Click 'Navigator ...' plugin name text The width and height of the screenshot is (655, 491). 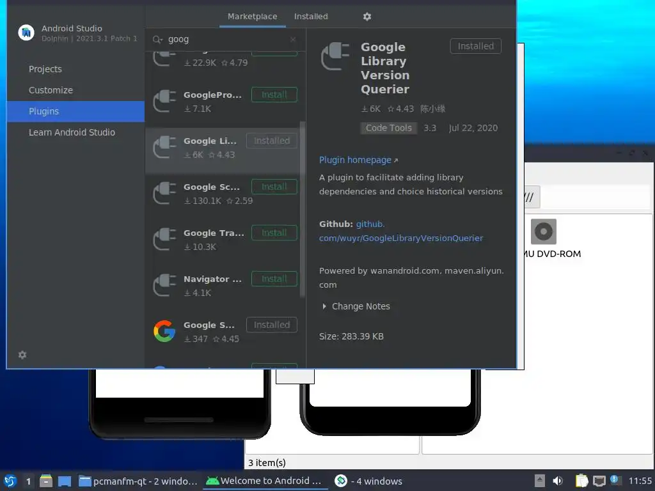(x=212, y=279)
